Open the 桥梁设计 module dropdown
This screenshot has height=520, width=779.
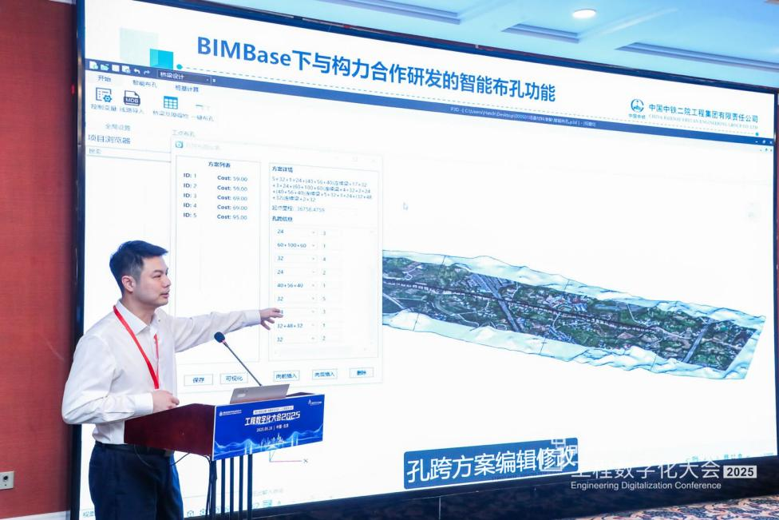[x=185, y=77]
